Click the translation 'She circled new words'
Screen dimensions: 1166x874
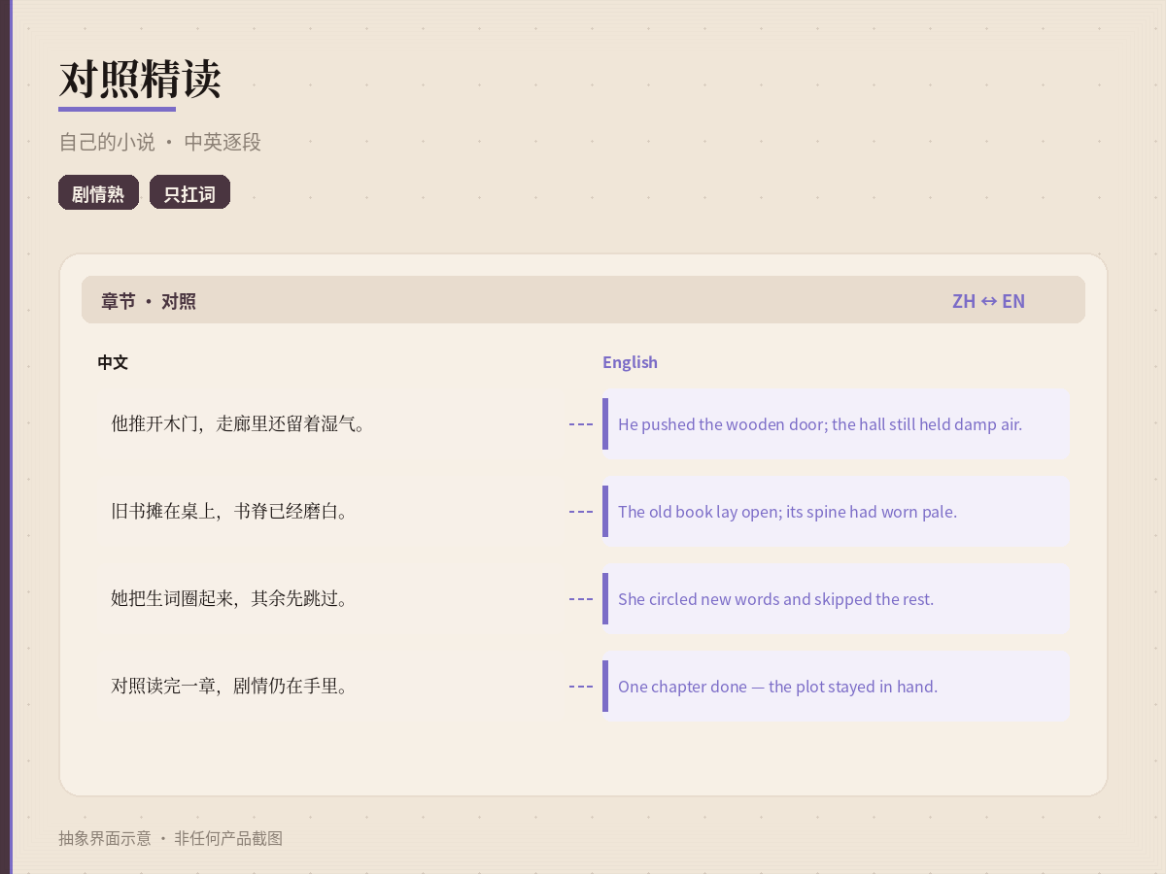pos(836,598)
